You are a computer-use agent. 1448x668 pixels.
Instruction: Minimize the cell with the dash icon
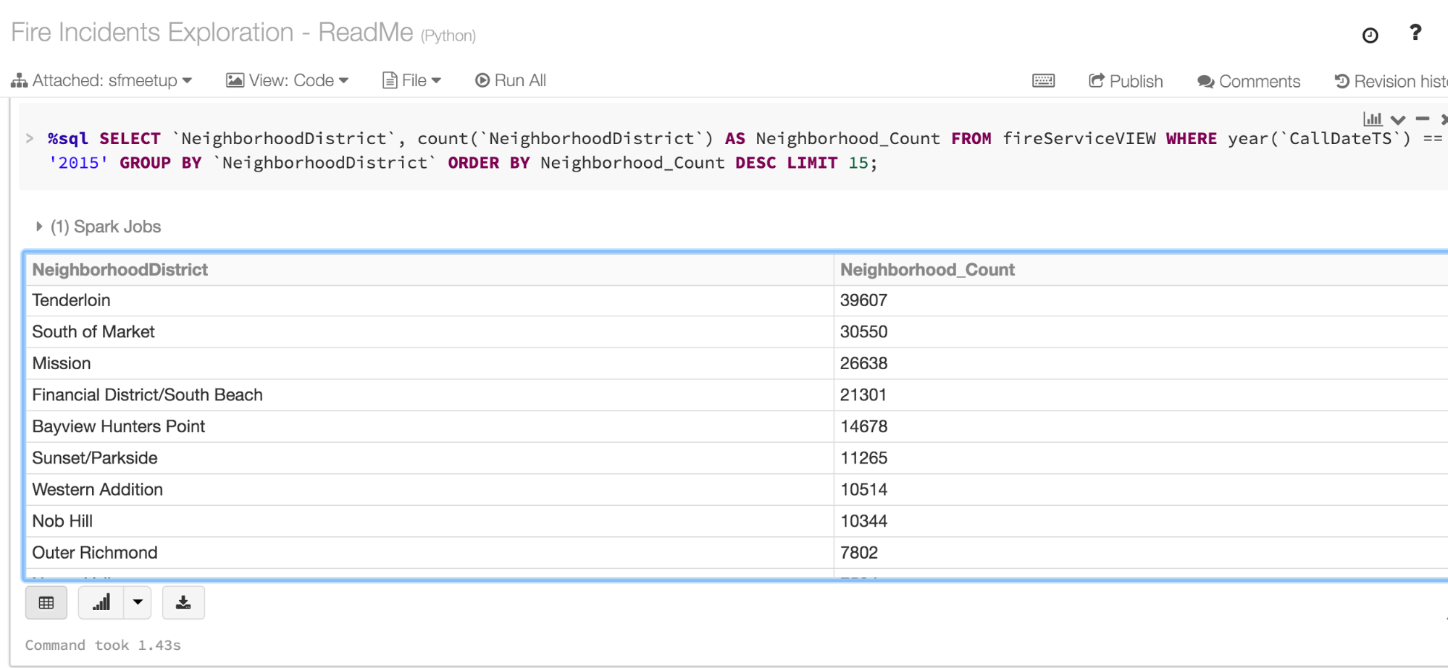[1422, 119]
